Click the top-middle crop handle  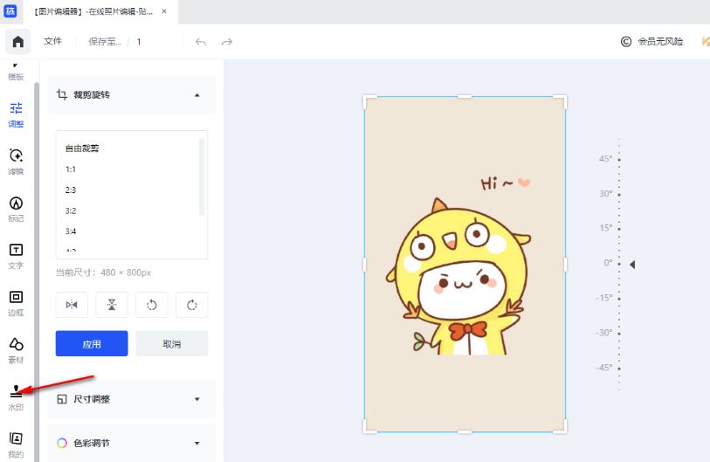[465, 96]
